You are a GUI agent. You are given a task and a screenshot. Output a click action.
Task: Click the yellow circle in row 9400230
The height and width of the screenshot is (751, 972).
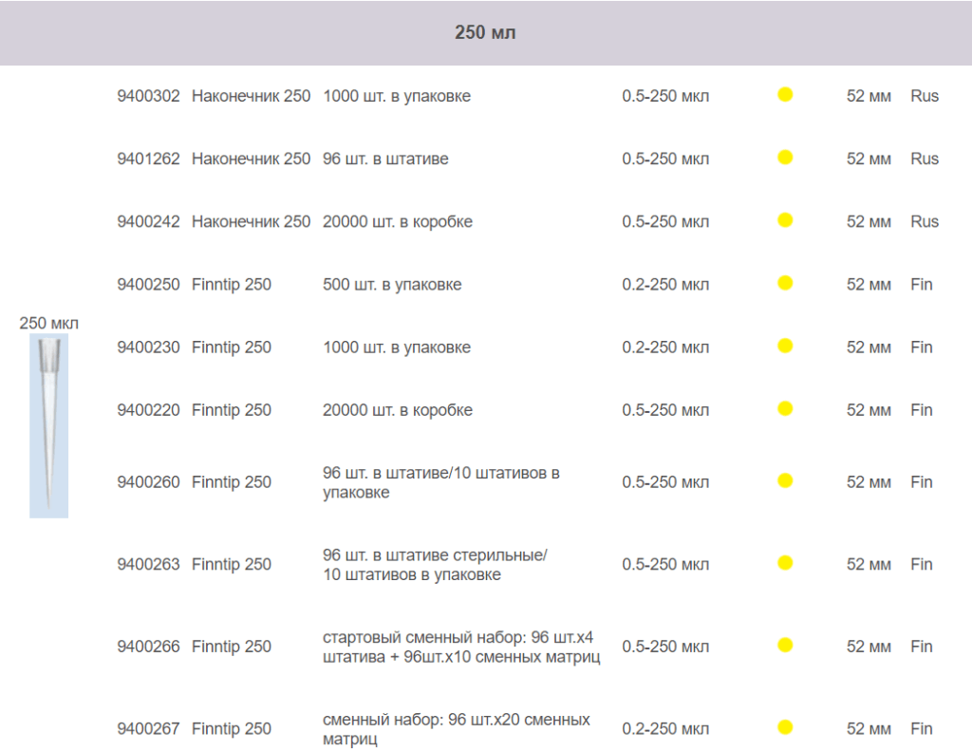point(785,346)
